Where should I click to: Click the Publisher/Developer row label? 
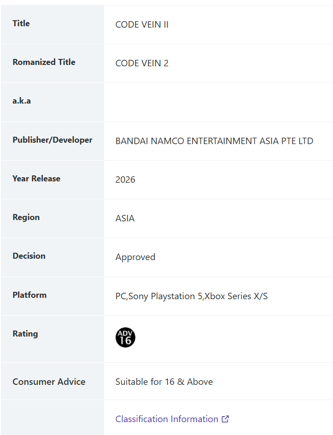click(x=53, y=140)
